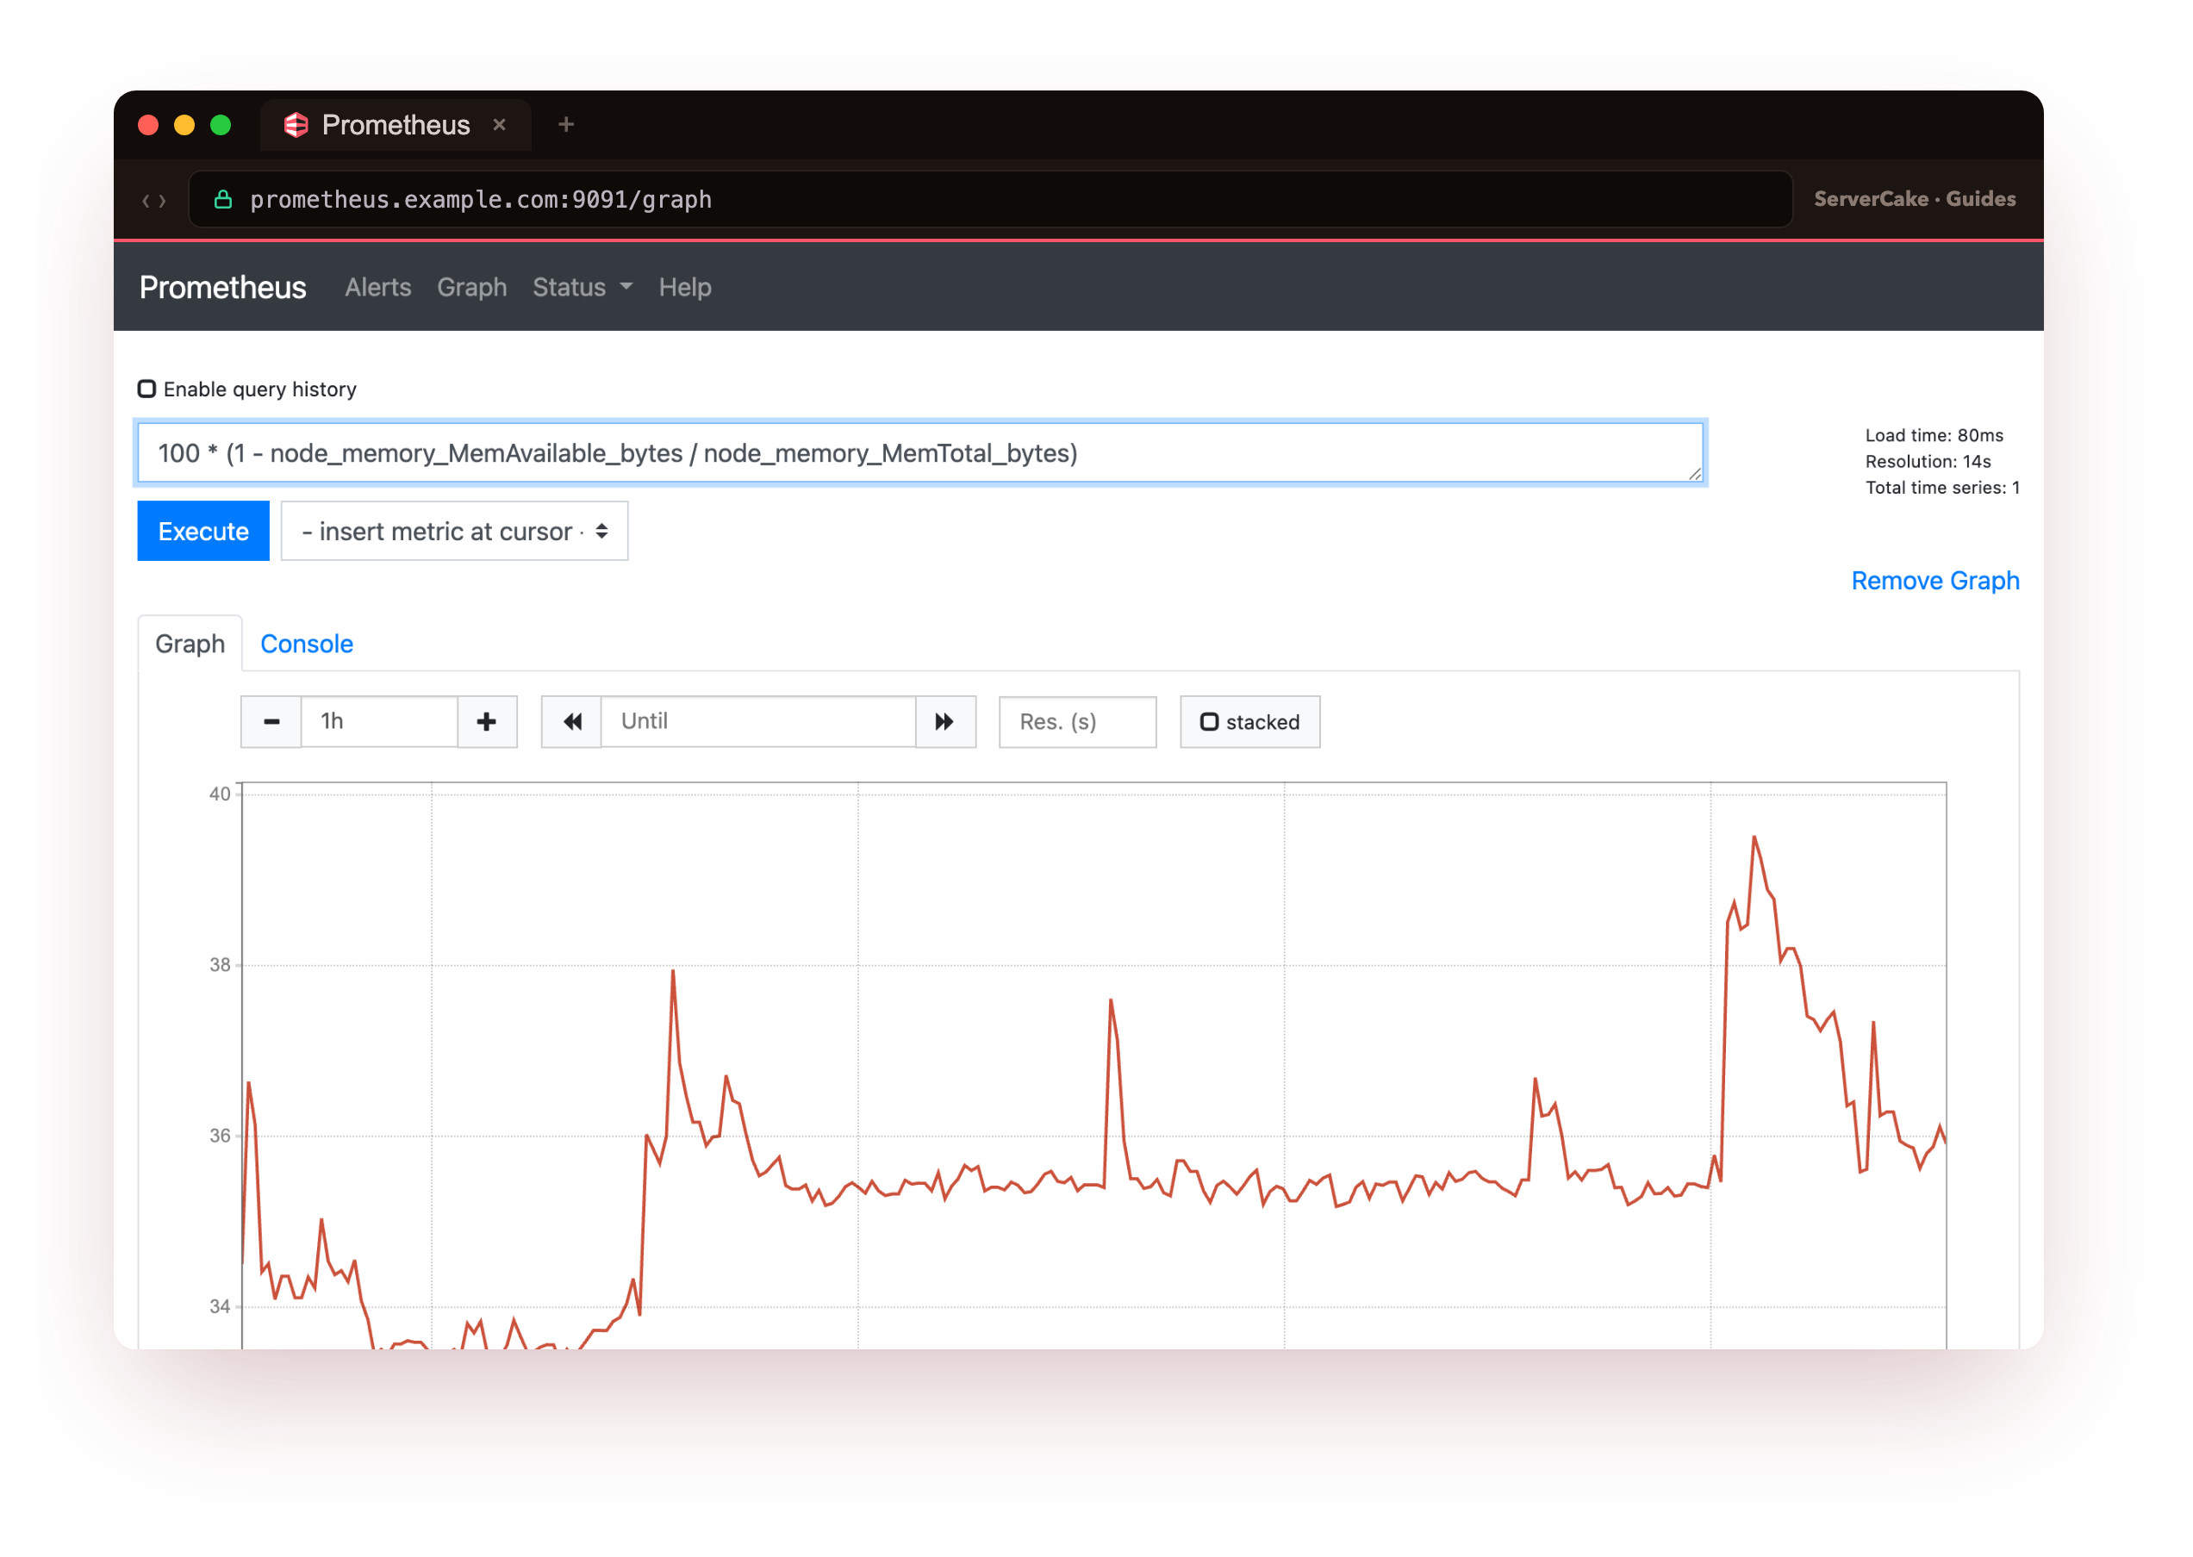Expand the Status dropdown menu

(582, 288)
